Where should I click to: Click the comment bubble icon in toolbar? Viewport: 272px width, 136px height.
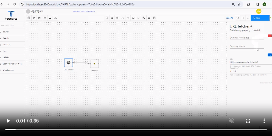coord(133,18)
